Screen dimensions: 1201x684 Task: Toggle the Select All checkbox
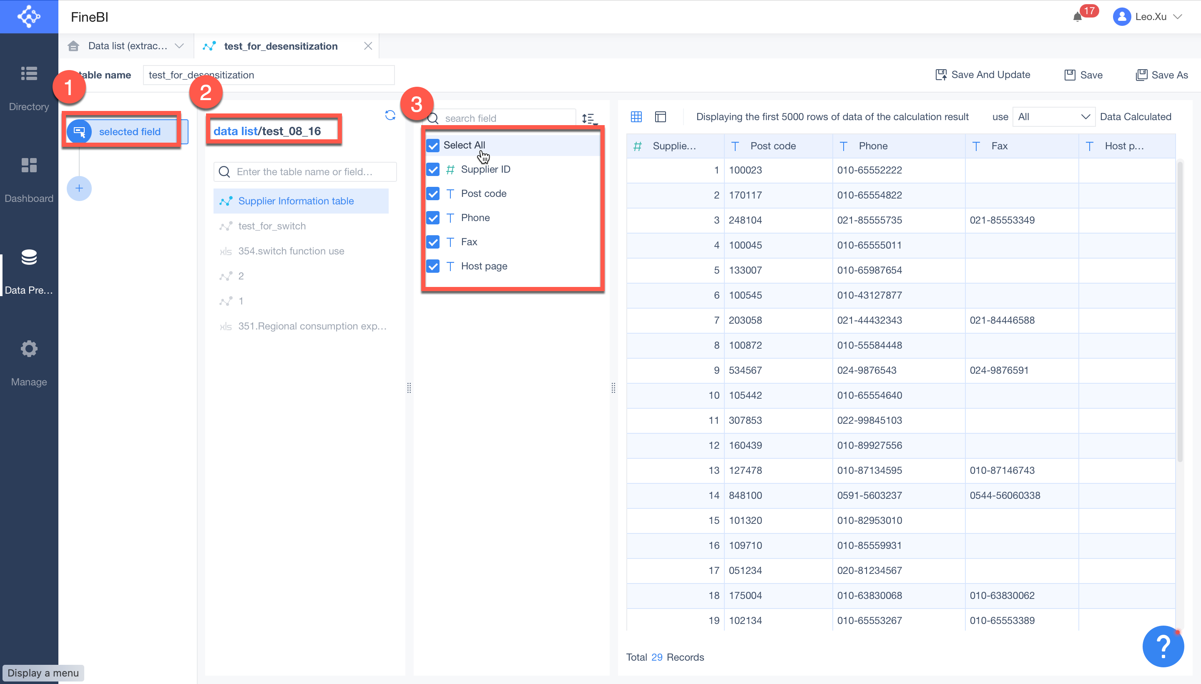(x=432, y=145)
